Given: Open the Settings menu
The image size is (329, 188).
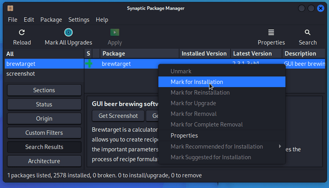Looking at the screenshot, I should pyautogui.click(x=78, y=20).
